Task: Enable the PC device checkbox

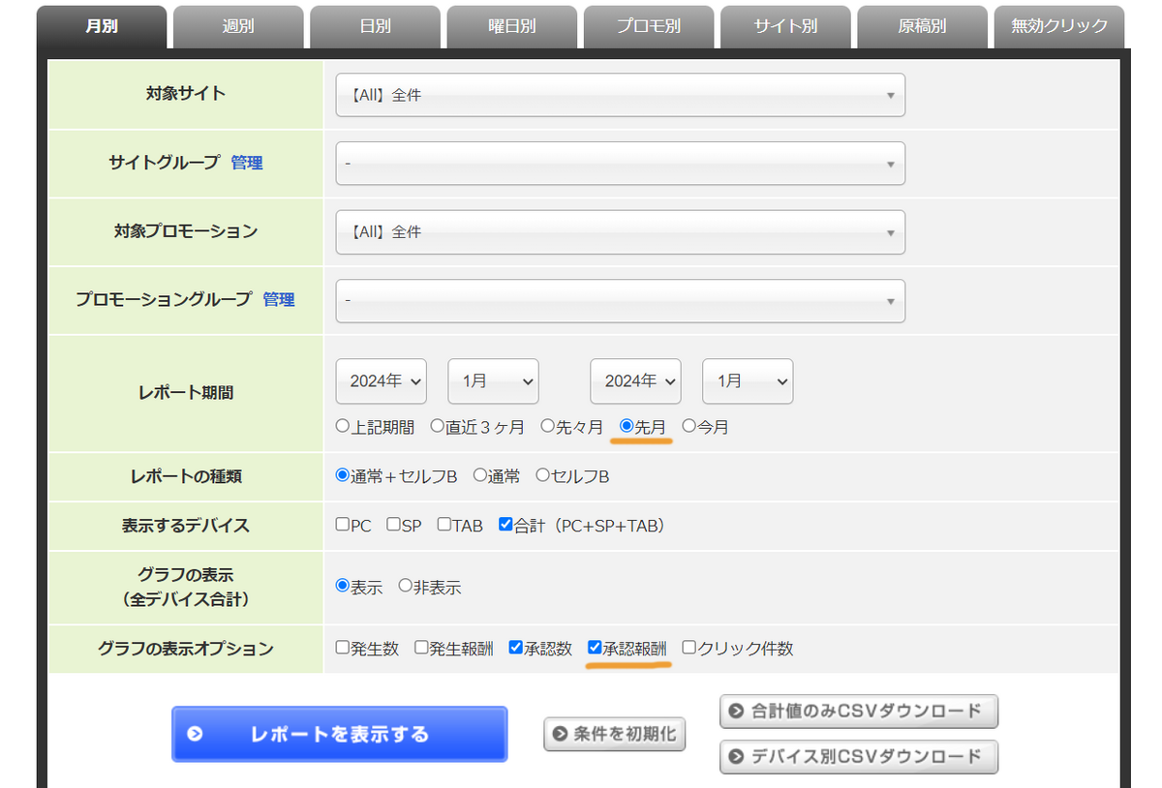Action: [343, 525]
